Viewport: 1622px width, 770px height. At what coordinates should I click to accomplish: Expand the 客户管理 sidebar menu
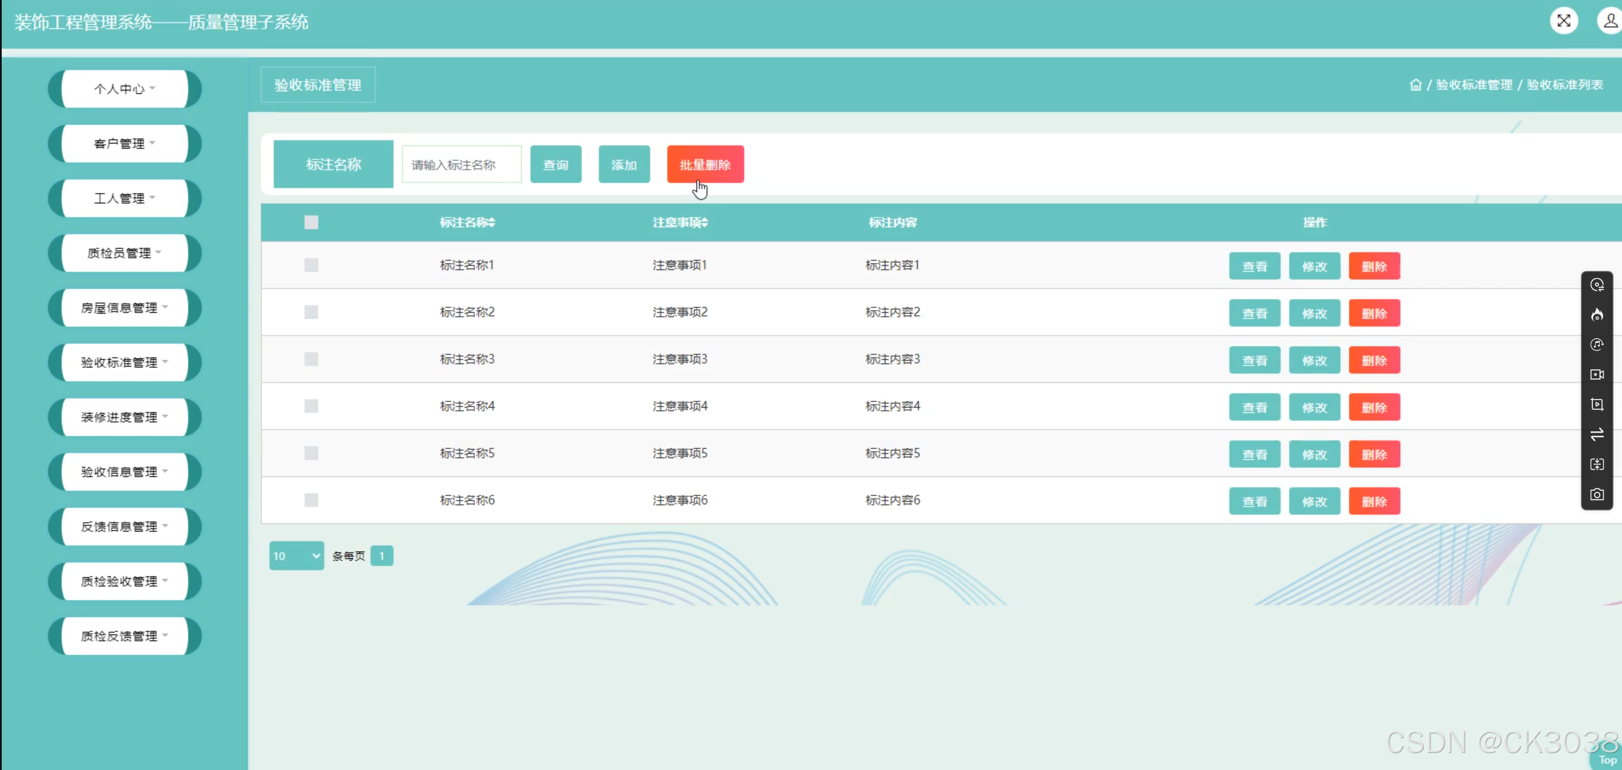(125, 144)
